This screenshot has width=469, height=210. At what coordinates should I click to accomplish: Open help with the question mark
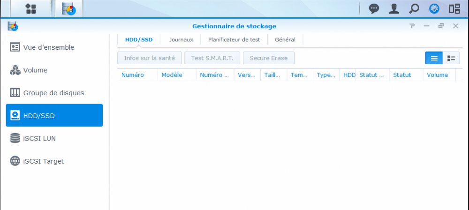(x=412, y=26)
